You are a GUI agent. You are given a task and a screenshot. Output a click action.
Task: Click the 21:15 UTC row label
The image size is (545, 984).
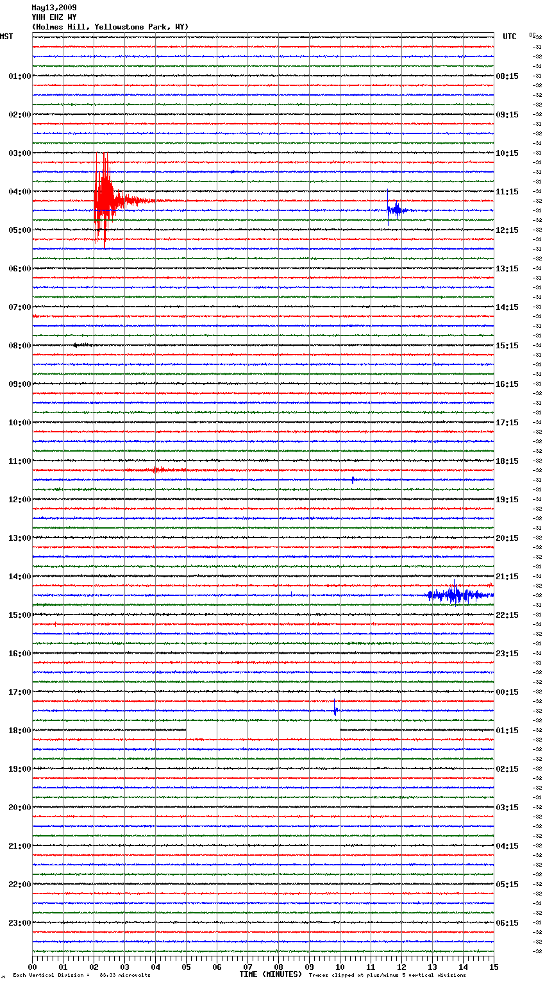tap(507, 577)
